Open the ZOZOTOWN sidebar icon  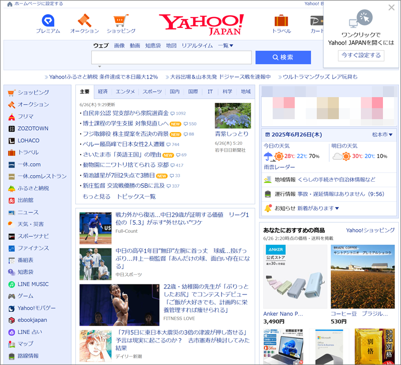pyautogui.click(x=12, y=129)
